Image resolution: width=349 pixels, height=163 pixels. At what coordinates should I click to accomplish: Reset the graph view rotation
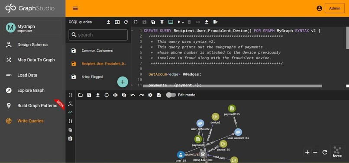pos(325,152)
